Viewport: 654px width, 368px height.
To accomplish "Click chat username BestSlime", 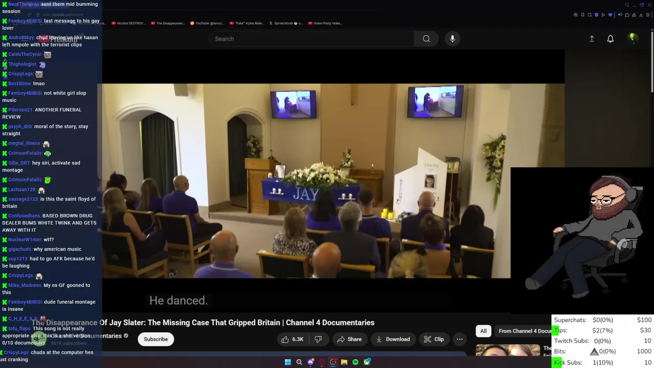I will (19, 84).
